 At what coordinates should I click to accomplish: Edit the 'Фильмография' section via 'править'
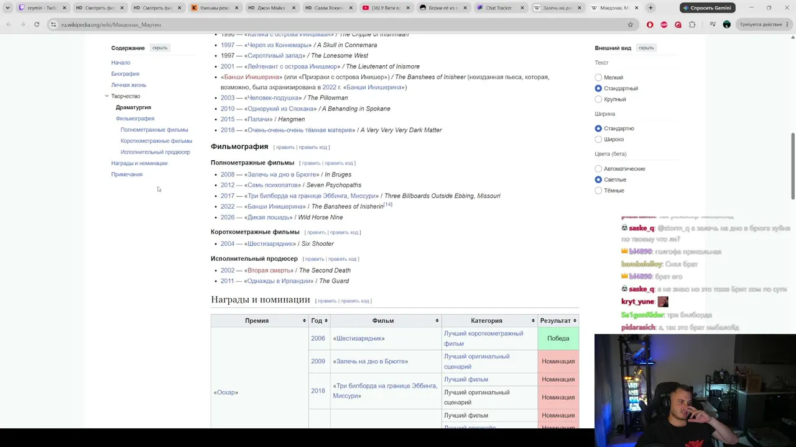(x=285, y=147)
